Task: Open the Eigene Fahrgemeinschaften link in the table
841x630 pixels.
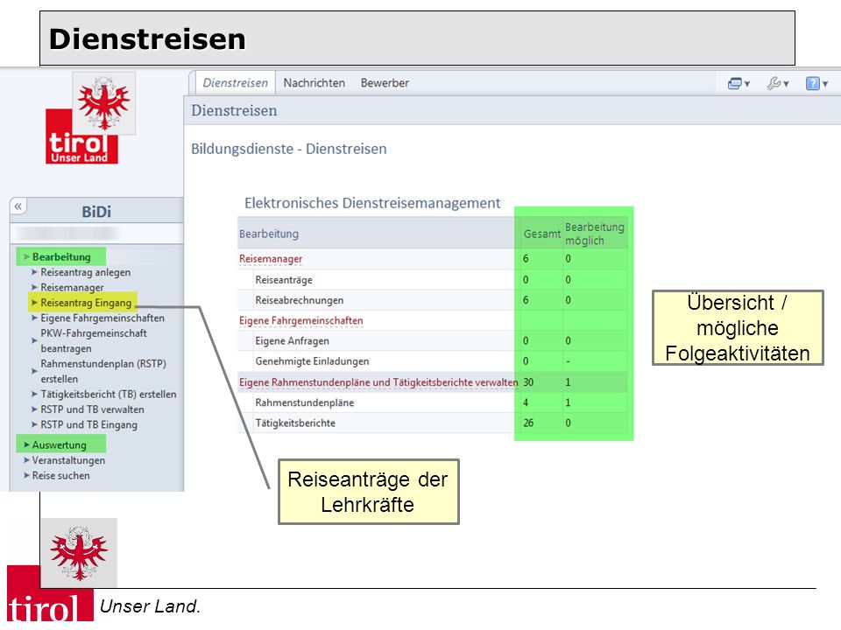Action: (300, 320)
